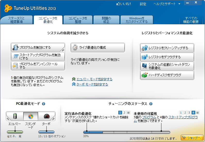Viewport: 205px width, 142px height.
Task: Click info icon next to チューニングのステータス
Action: click(151, 104)
